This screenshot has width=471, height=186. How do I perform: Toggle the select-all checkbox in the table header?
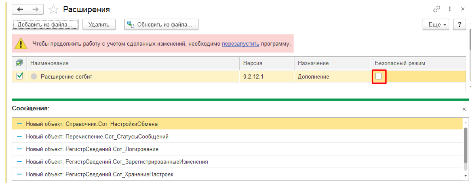pos(19,63)
